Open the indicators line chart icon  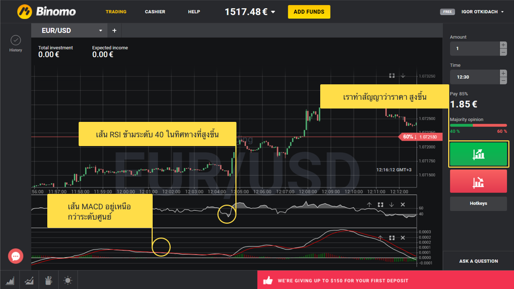click(29, 280)
